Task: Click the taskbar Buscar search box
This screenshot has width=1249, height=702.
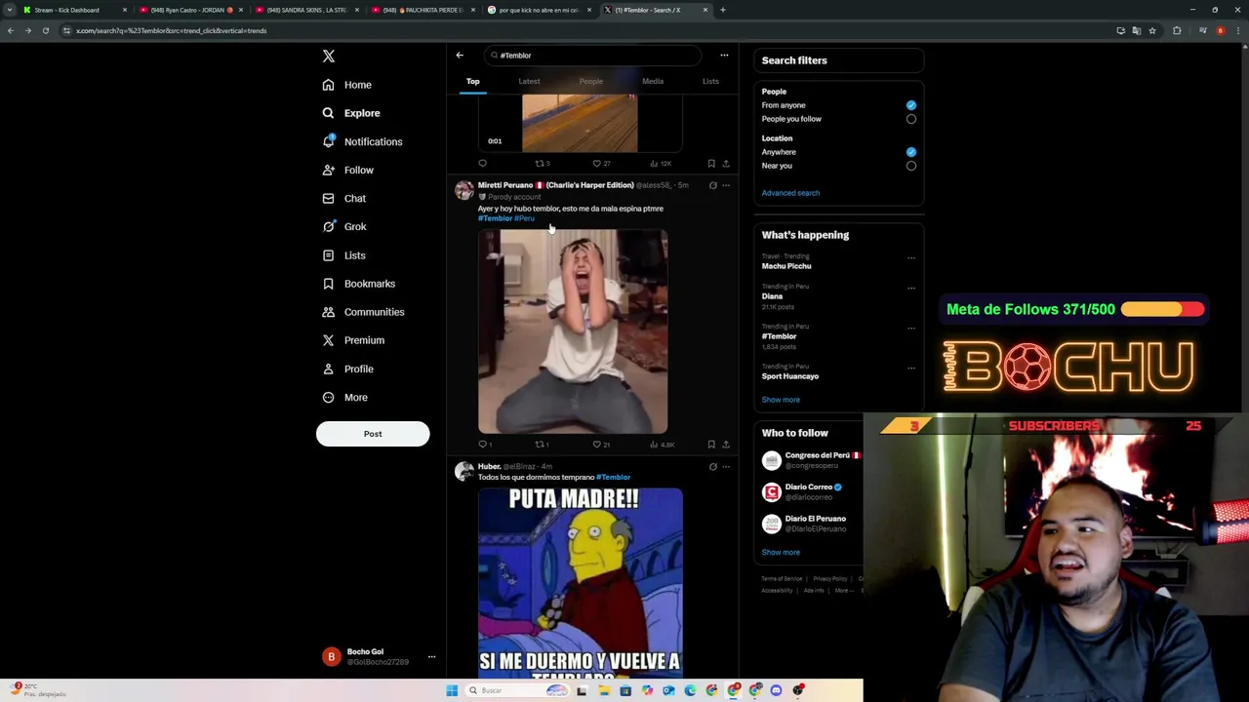Action: click(x=517, y=690)
